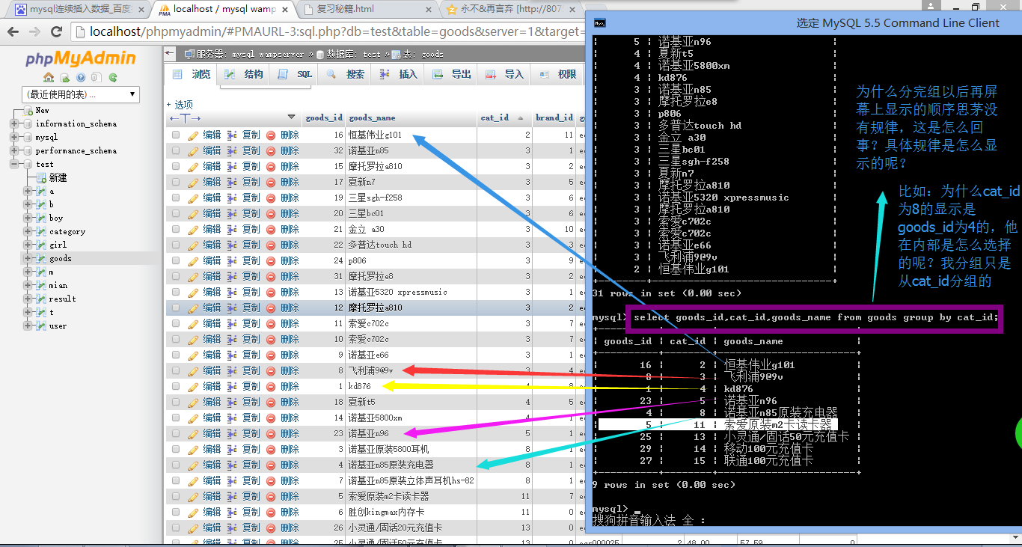
Task: Expand the + 选项 options section
Action: 180,105
